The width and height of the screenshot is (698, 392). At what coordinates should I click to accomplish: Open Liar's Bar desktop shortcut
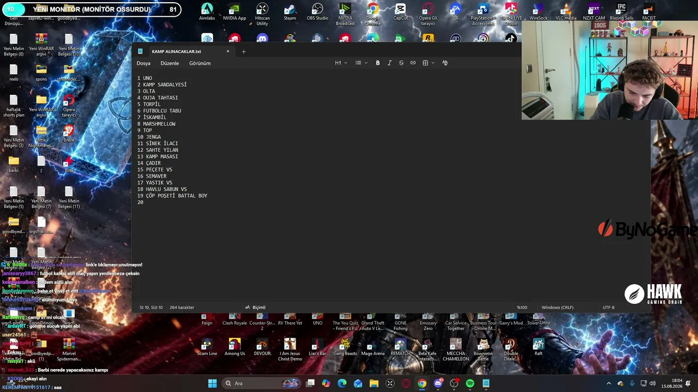pos(317,348)
